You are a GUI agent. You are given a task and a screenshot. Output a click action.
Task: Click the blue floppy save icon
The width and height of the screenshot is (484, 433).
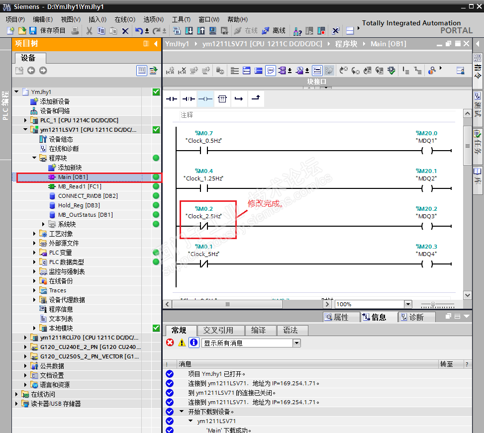point(33,30)
